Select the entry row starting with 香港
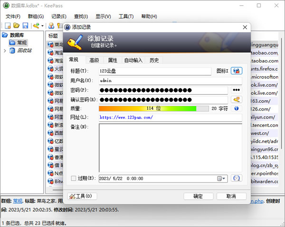285x227 pixels. coord(56,157)
